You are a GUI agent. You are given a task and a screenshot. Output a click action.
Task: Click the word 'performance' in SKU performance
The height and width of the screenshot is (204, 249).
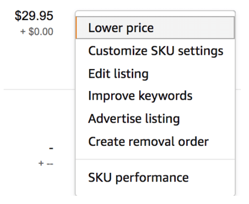[x=152, y=178]
